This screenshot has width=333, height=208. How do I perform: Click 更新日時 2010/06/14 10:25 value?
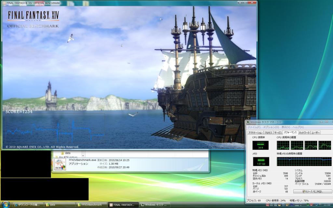click(119, 160)
